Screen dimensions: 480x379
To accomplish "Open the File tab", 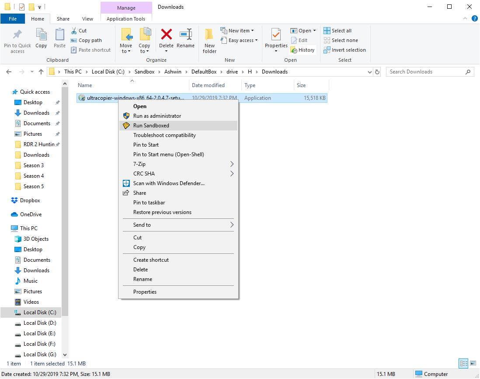I will coord(13,19).
